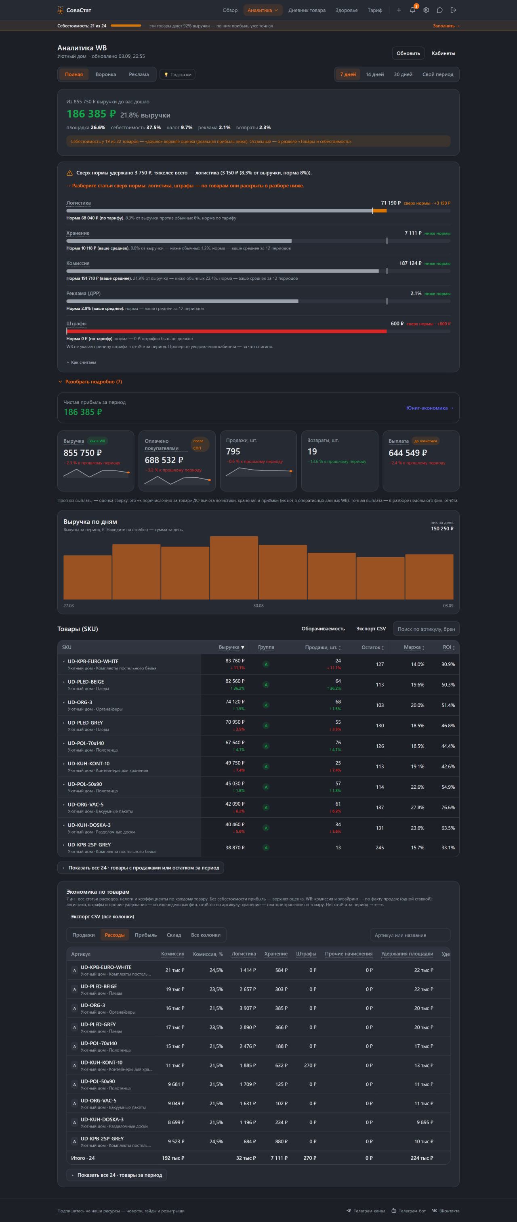The image size is (517, 1222).
Task: Click the ВКонтакте footer link
Action: (x=446, y=1210)
